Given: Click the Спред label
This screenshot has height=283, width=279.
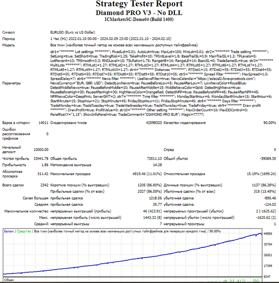Looking at the screenshot, I should [x=169, y=150].
